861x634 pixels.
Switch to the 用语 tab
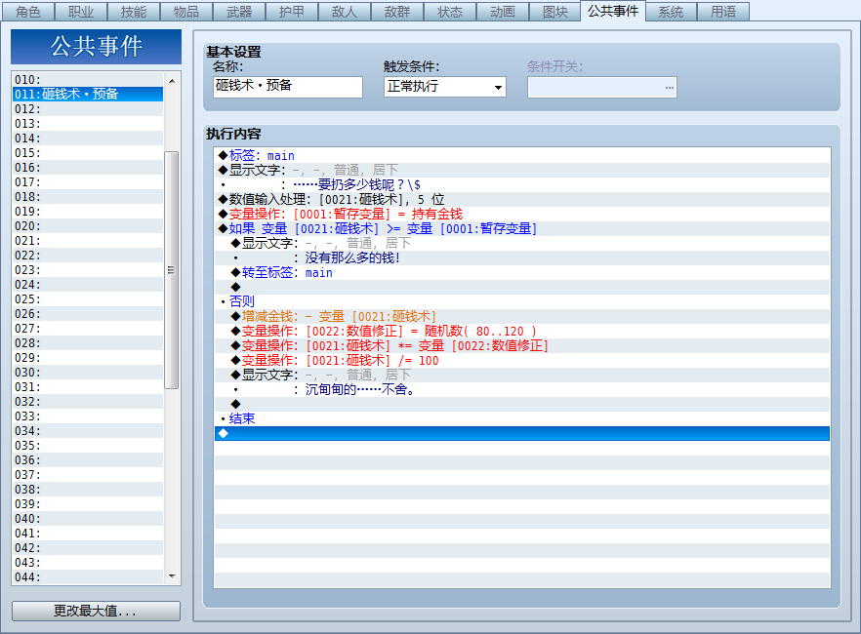(x=723, y=12)
